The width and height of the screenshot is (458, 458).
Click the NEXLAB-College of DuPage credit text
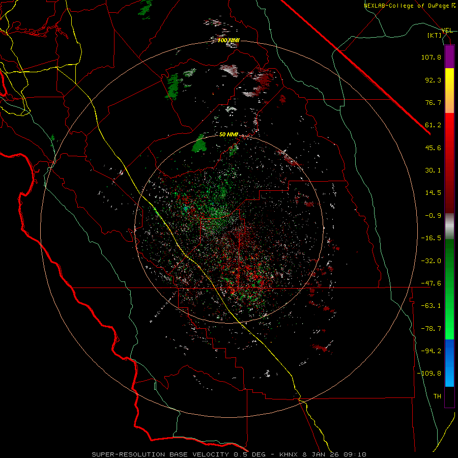pos(410,6)
